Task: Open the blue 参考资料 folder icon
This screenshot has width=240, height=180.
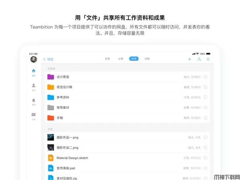Action: pos(51,97)
